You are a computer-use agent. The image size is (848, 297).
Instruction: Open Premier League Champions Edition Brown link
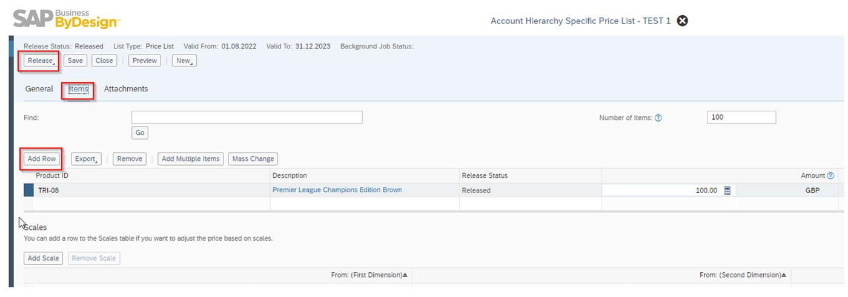coord(337,190)
